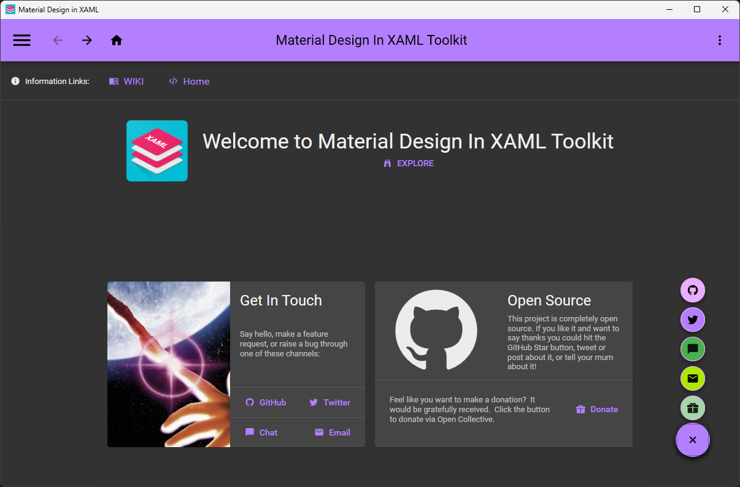
Task: Click the GitHub button in Get In Touch
Action: (x=266, y=402)
